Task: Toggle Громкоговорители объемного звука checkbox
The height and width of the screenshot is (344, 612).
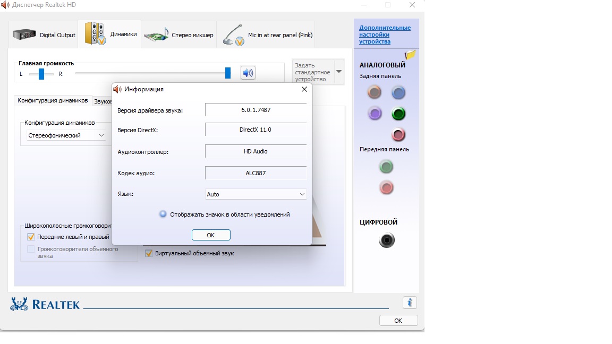Action: [x=31, y=249]
